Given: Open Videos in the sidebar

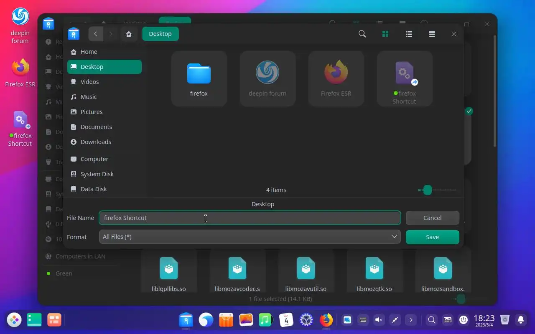Looking at the screenshot, I should coord(104,82).
